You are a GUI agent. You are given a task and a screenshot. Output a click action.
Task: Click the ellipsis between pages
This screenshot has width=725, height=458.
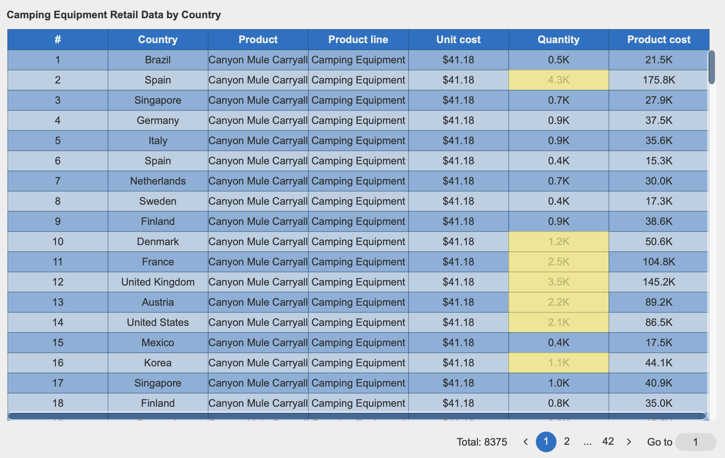(587, 442)
